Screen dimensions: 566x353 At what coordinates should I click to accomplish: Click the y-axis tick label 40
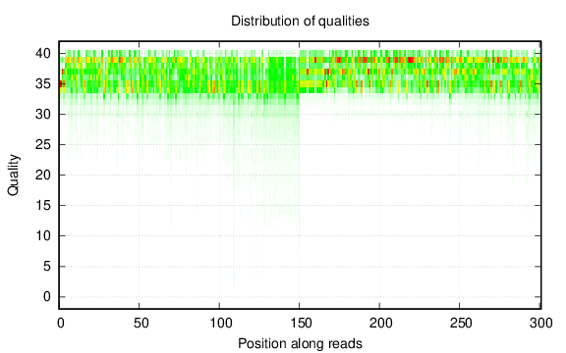tap(42, 54)
